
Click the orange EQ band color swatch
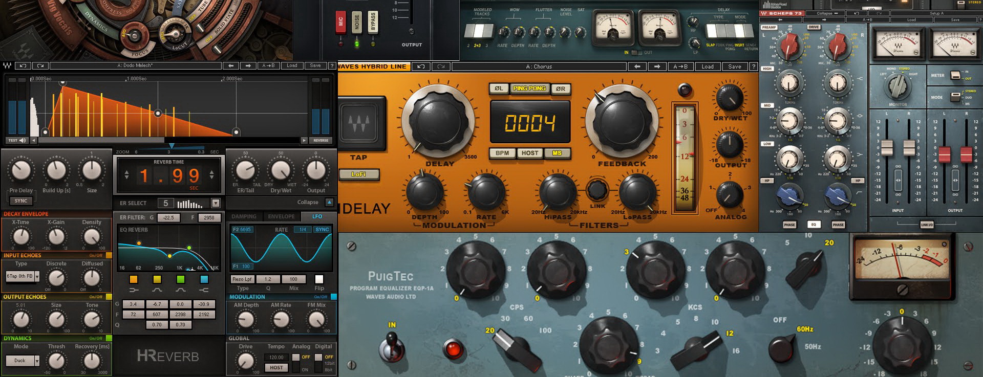click(x=134, y=279)
